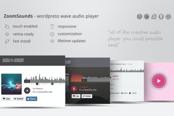Click the retina ready eye icon
174x116 pixels.
(x=7, y=34)
